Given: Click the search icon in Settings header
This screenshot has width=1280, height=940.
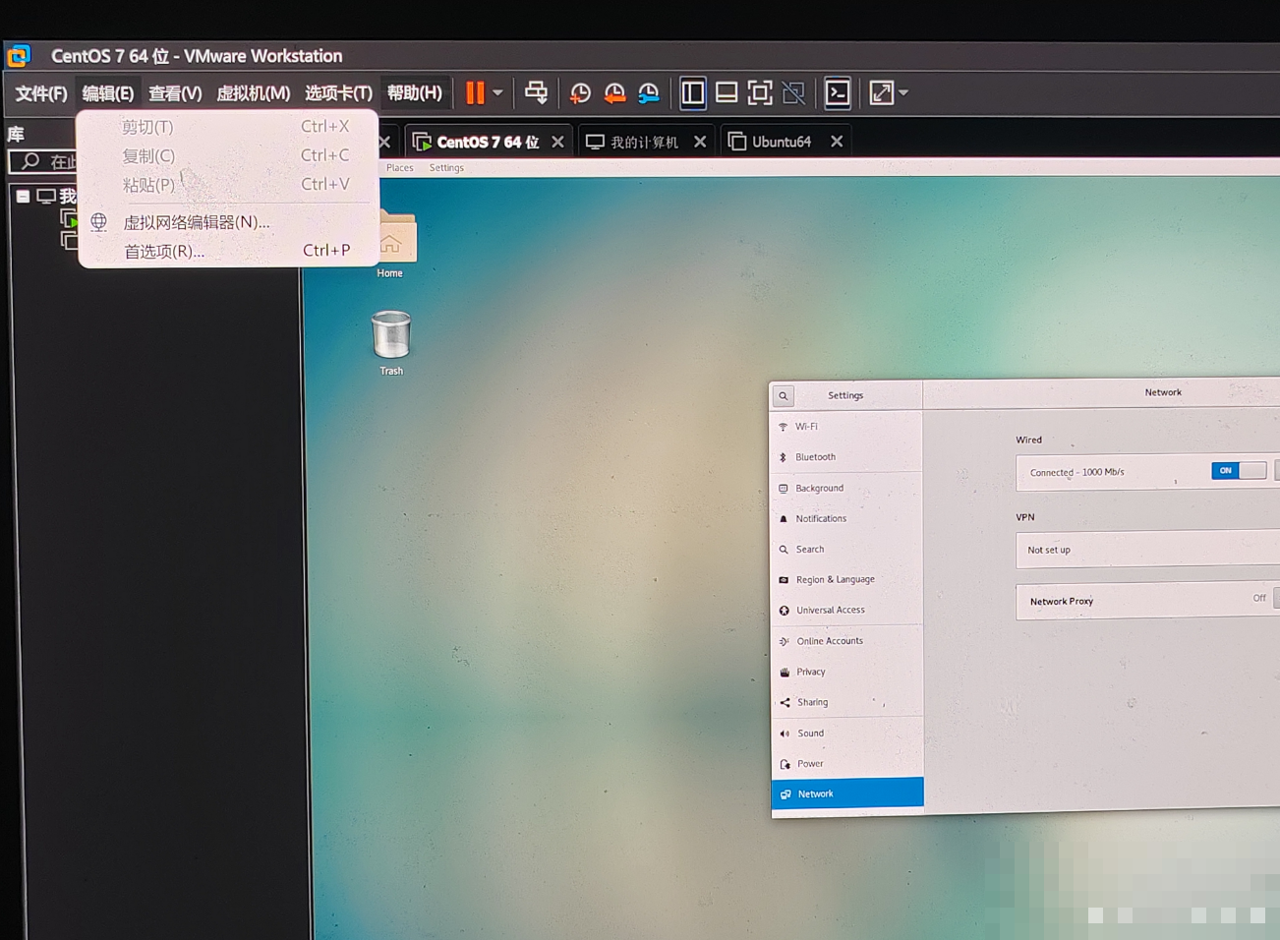Looking at the screenshot, I should click(x=784, y=396).
